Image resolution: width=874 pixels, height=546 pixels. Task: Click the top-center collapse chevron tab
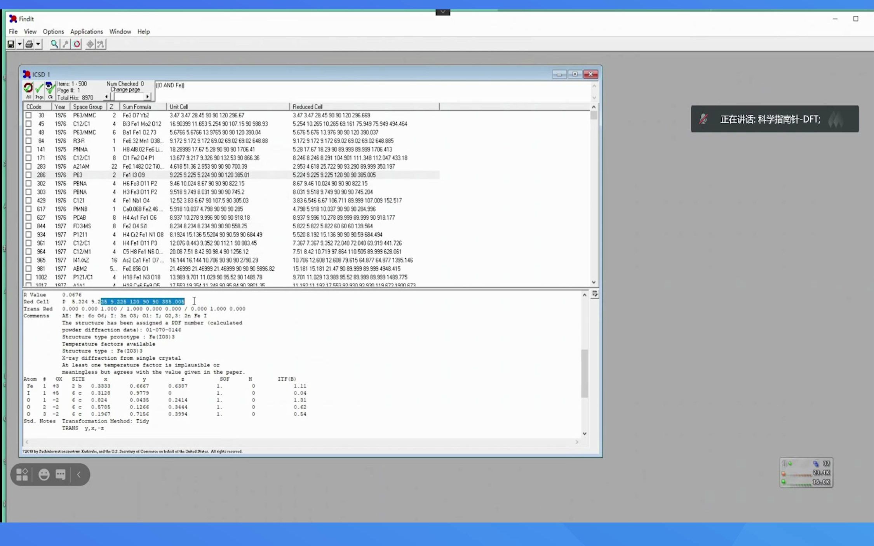click(443, 12)
